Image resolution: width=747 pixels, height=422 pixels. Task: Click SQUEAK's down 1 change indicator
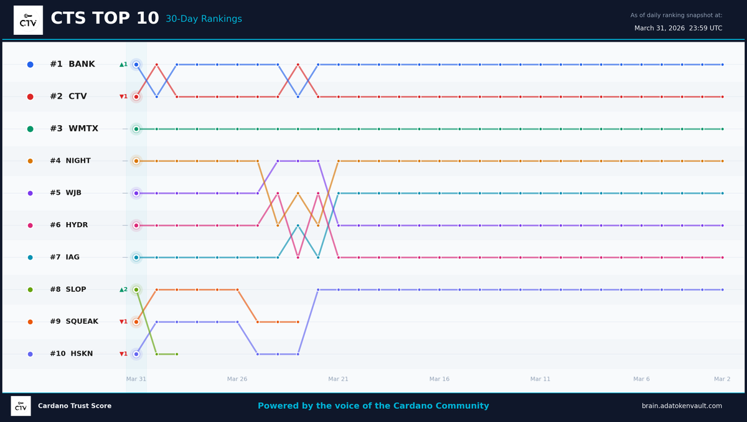[123, 322]
